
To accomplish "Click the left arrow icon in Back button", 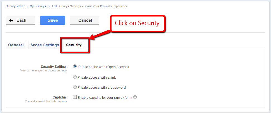I will pyautogui.click(x=11, y=20).
